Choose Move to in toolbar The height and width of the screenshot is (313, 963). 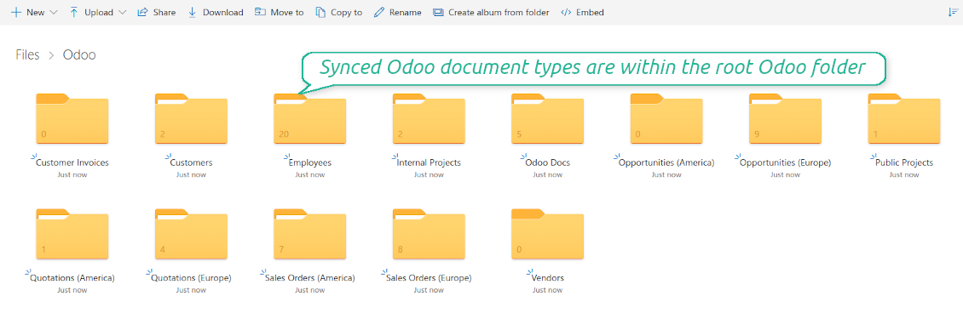click(x=279, y=12)
